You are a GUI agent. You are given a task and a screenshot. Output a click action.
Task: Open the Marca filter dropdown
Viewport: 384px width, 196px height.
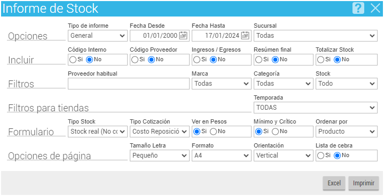tap(222, 84)
